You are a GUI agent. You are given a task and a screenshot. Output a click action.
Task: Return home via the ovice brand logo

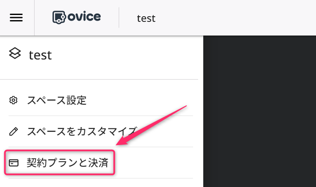(76, 18)
